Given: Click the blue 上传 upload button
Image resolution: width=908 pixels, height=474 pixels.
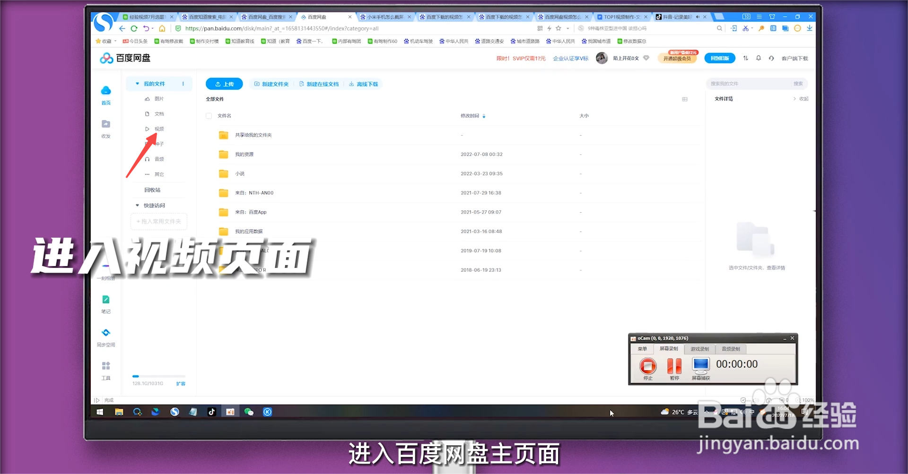Looking at the screenshot, I should 224,84.
